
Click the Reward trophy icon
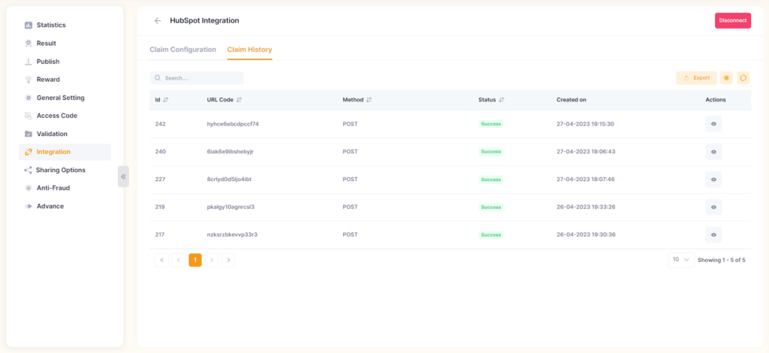tap(29, 80)
